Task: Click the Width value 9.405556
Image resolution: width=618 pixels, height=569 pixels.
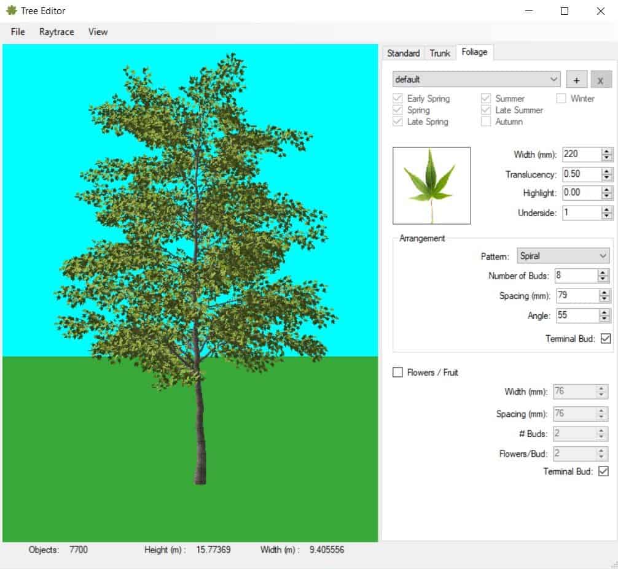Action: 327,550
